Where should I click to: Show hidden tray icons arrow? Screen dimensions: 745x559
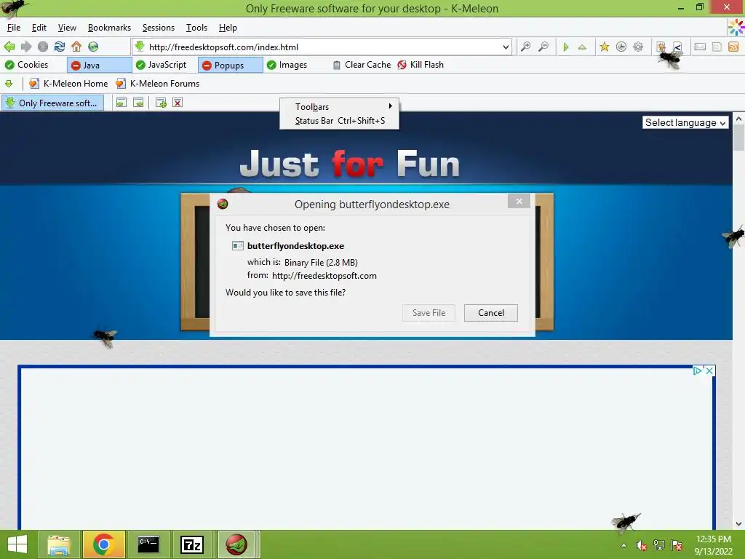[x=624, y=545]
